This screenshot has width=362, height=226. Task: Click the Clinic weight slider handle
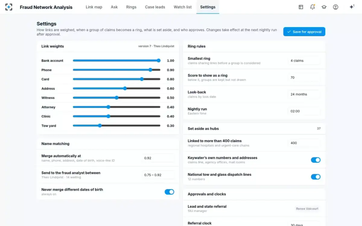point(108,116)
